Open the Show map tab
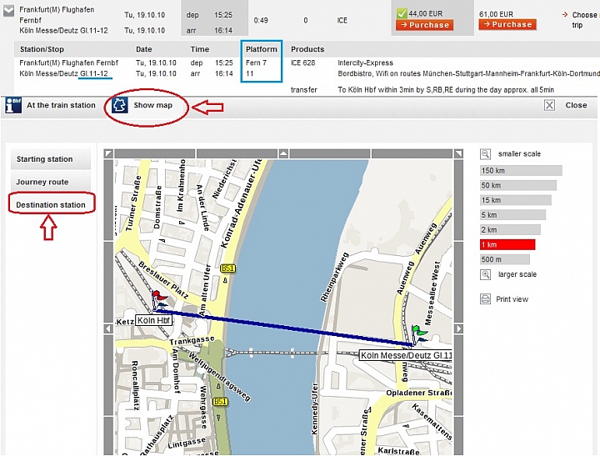This screenshot has height=456, width=600. [x=152, y=105]
